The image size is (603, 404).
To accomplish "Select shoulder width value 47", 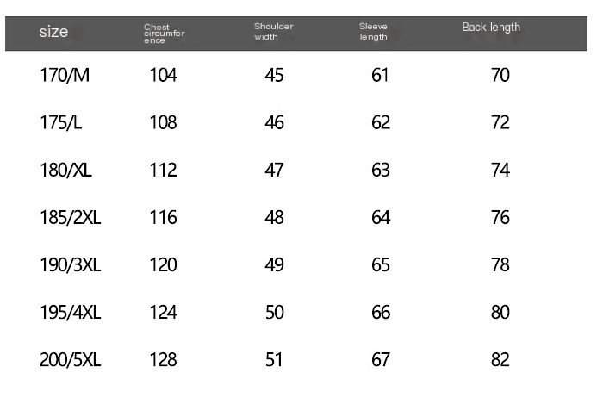I will (274, 170).
